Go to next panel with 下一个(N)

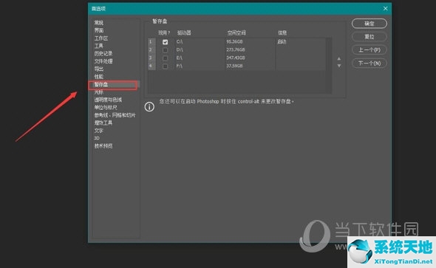click(369, 63)
